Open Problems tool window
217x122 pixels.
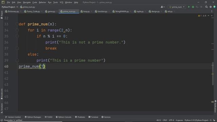(80, 117)
